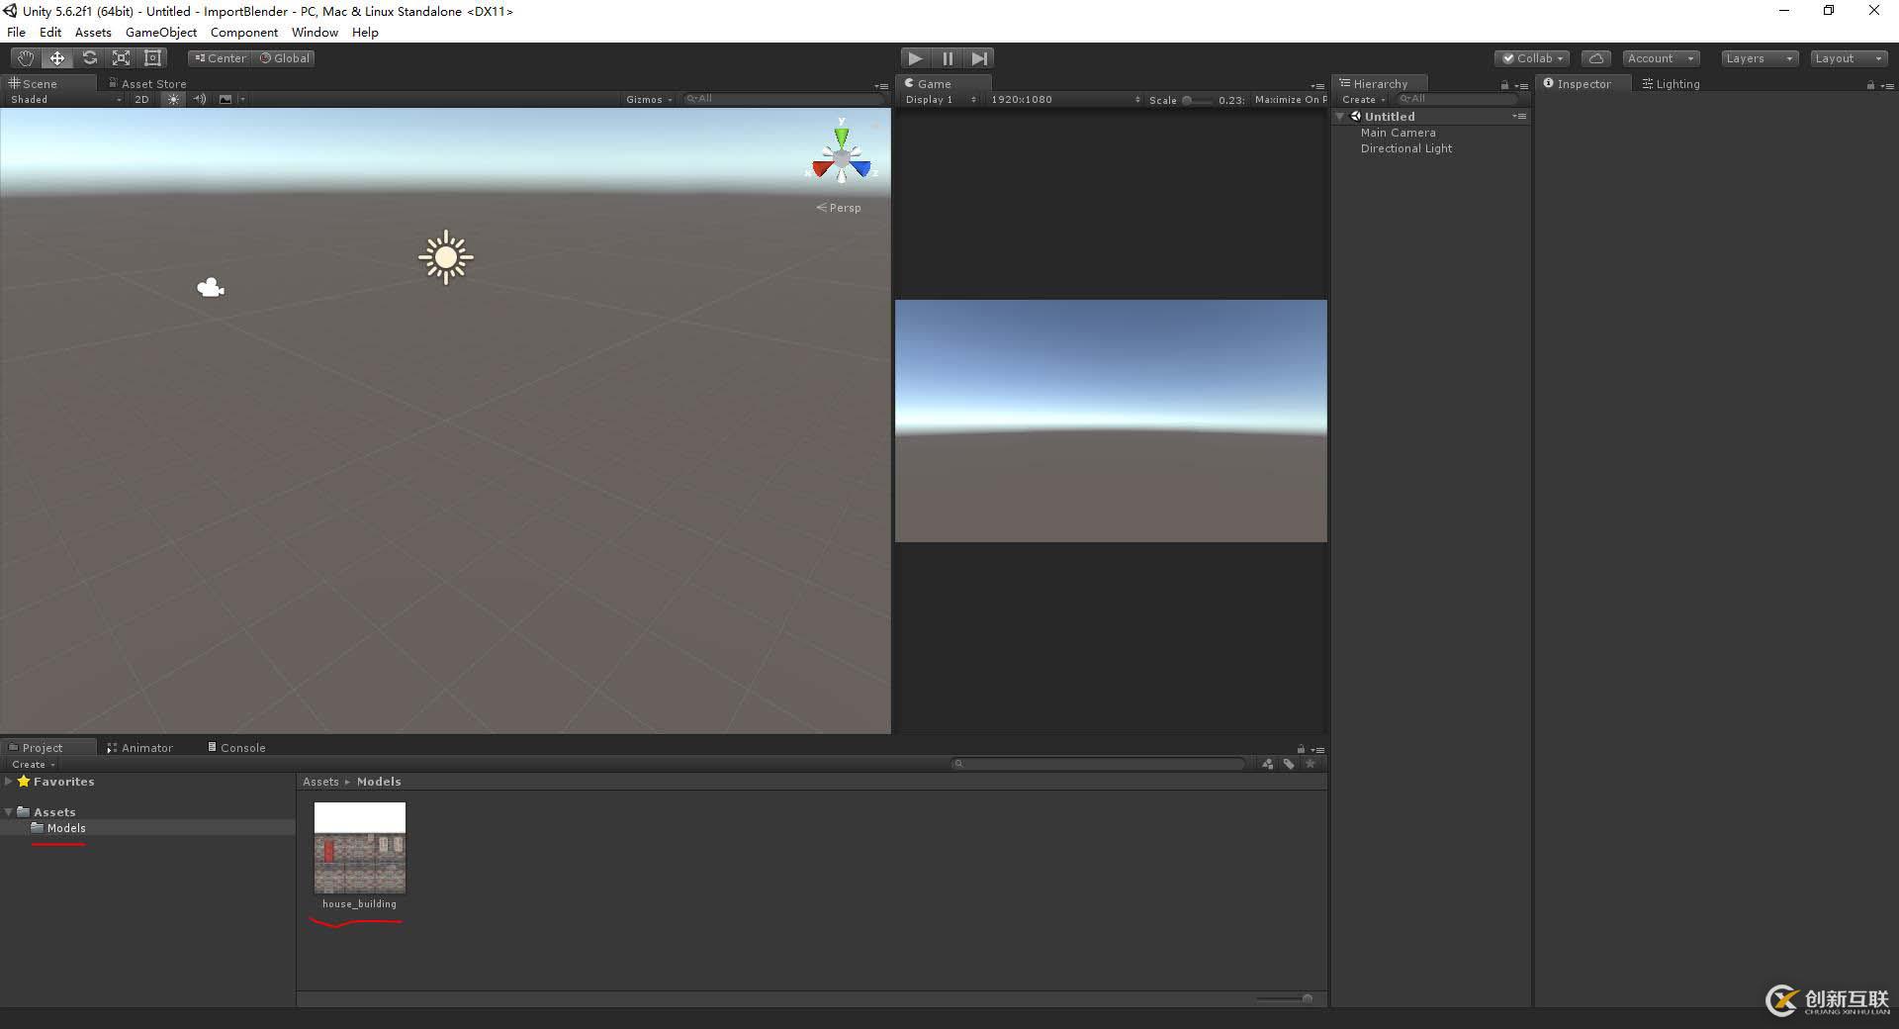Open Scene view panel options menu

pyautogui.click(x=881, y=86)
